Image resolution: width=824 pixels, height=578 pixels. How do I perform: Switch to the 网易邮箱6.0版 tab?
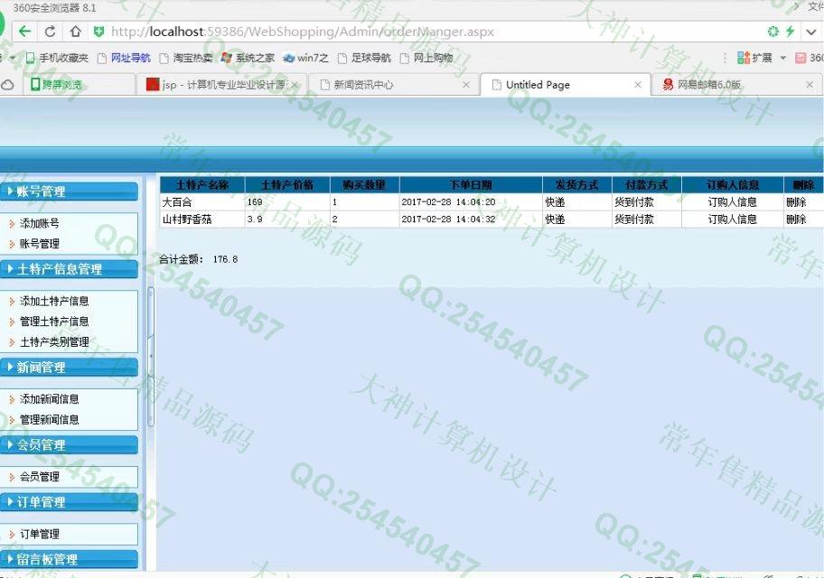click(735, 85)
